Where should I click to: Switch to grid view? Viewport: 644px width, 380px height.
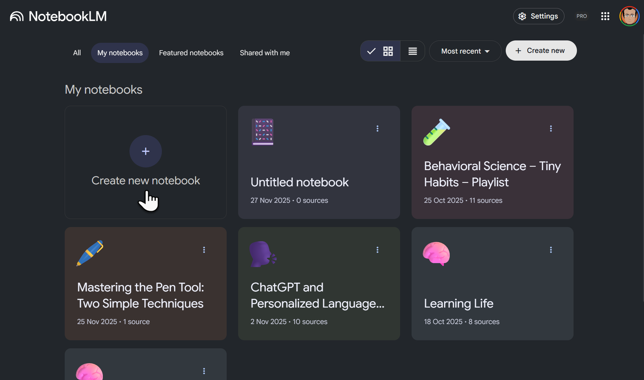[380, 51]
